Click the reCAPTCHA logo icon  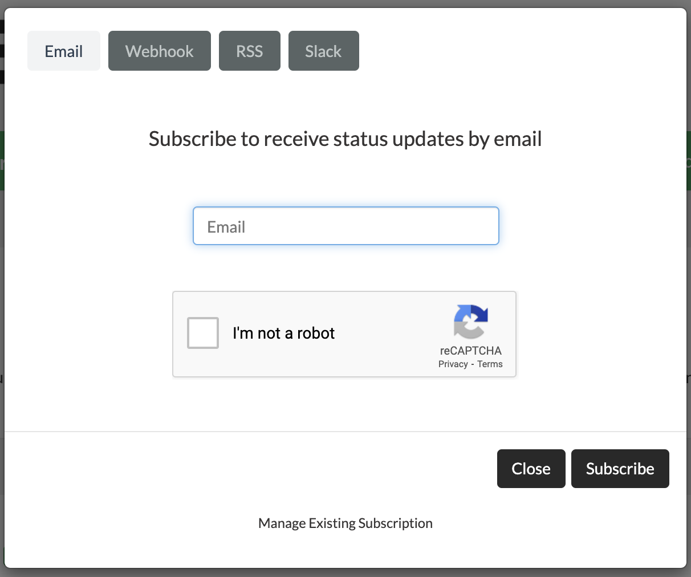click(x=471, y=322)
